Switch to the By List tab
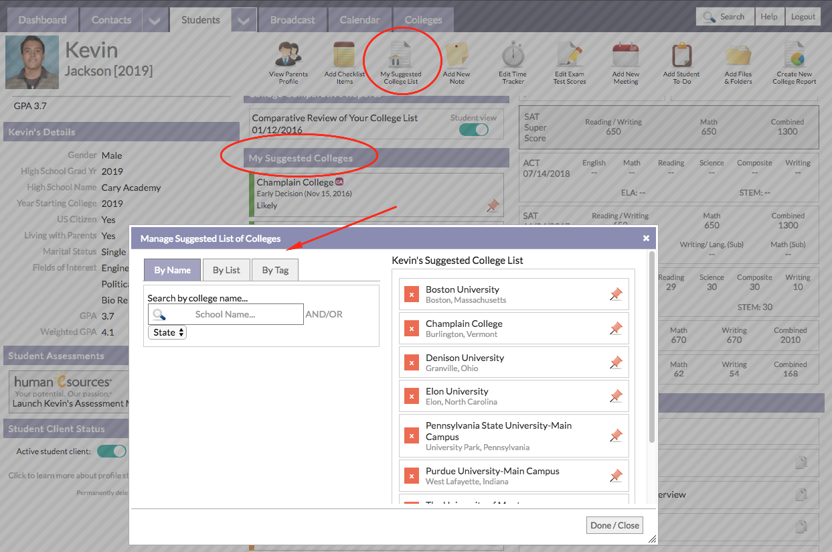Image resolution: width=832 pixels, height=552 pixels. (226, 270)
